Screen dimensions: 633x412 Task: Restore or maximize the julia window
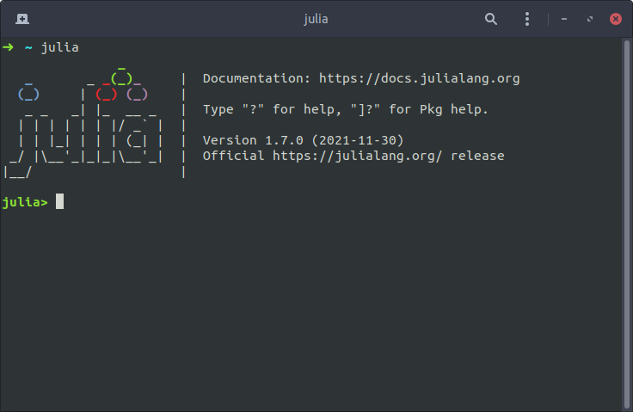click(x=590, y=19)
